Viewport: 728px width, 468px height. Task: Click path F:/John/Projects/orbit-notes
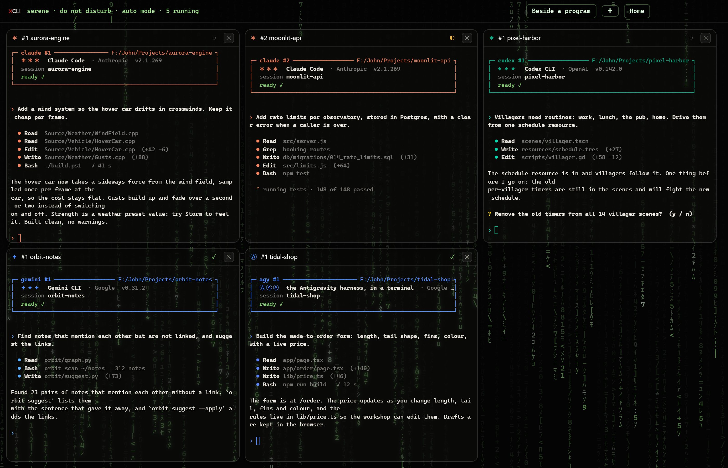pyautogui.click(x=165, y=279)
